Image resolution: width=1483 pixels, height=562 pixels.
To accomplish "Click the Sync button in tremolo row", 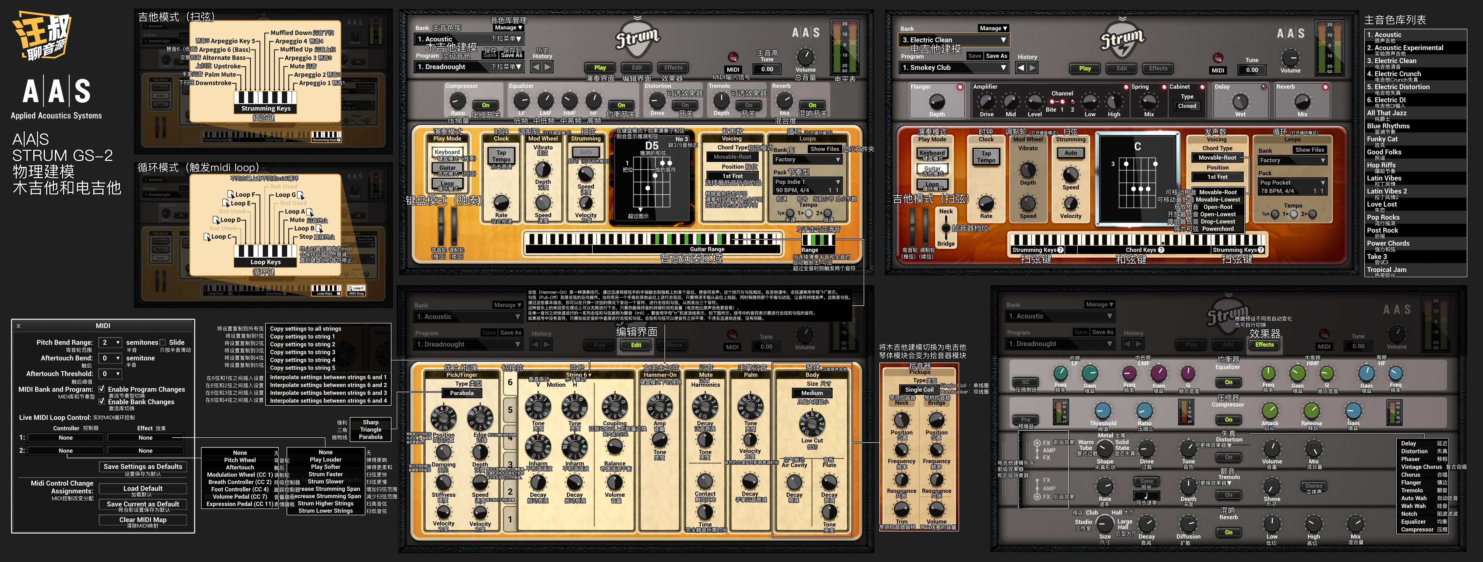I will pyautogui.click(x=1146, y=481).
